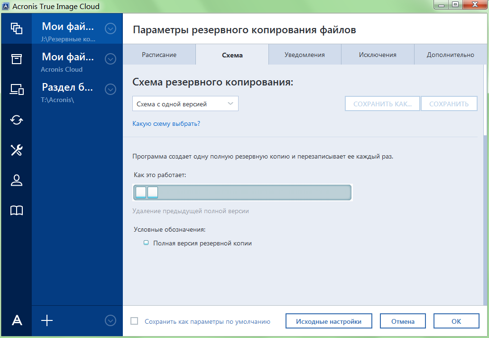Viewport: 489px width, 338px height.
Task: Click the 'Какую схему выбрать?' link
Action: 166,124
